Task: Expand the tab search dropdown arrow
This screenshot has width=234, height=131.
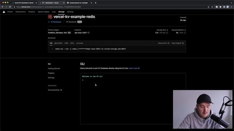Action: (231, 3)
